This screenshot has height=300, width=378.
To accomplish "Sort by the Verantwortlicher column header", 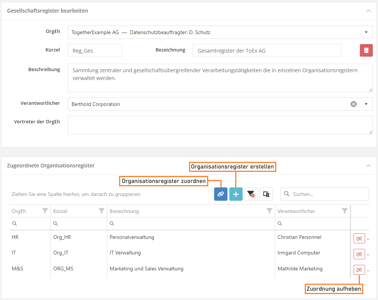I will point(296,211).
